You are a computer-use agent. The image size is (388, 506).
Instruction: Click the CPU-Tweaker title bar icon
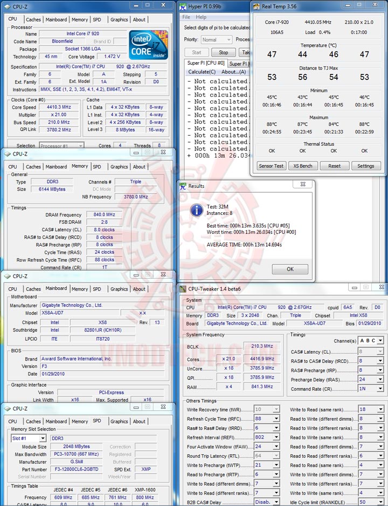tap(183, 289)
